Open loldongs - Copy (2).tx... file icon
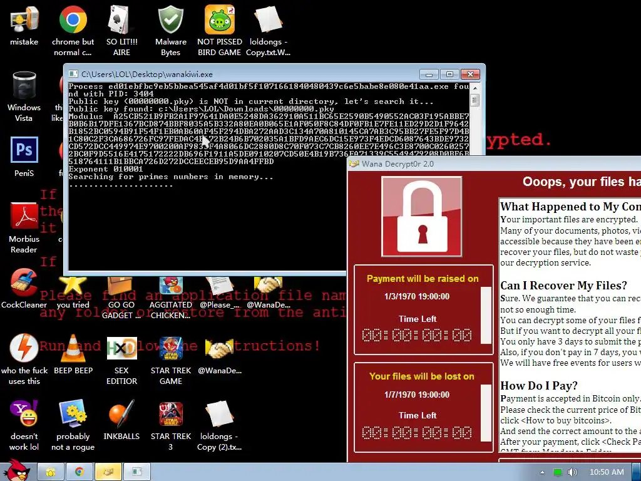641x481 pixels. tap(220, 425)
